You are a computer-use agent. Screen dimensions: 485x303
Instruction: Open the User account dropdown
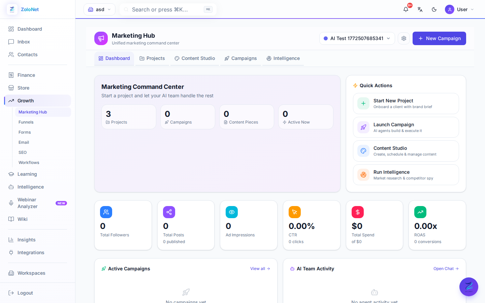point(459,9)
